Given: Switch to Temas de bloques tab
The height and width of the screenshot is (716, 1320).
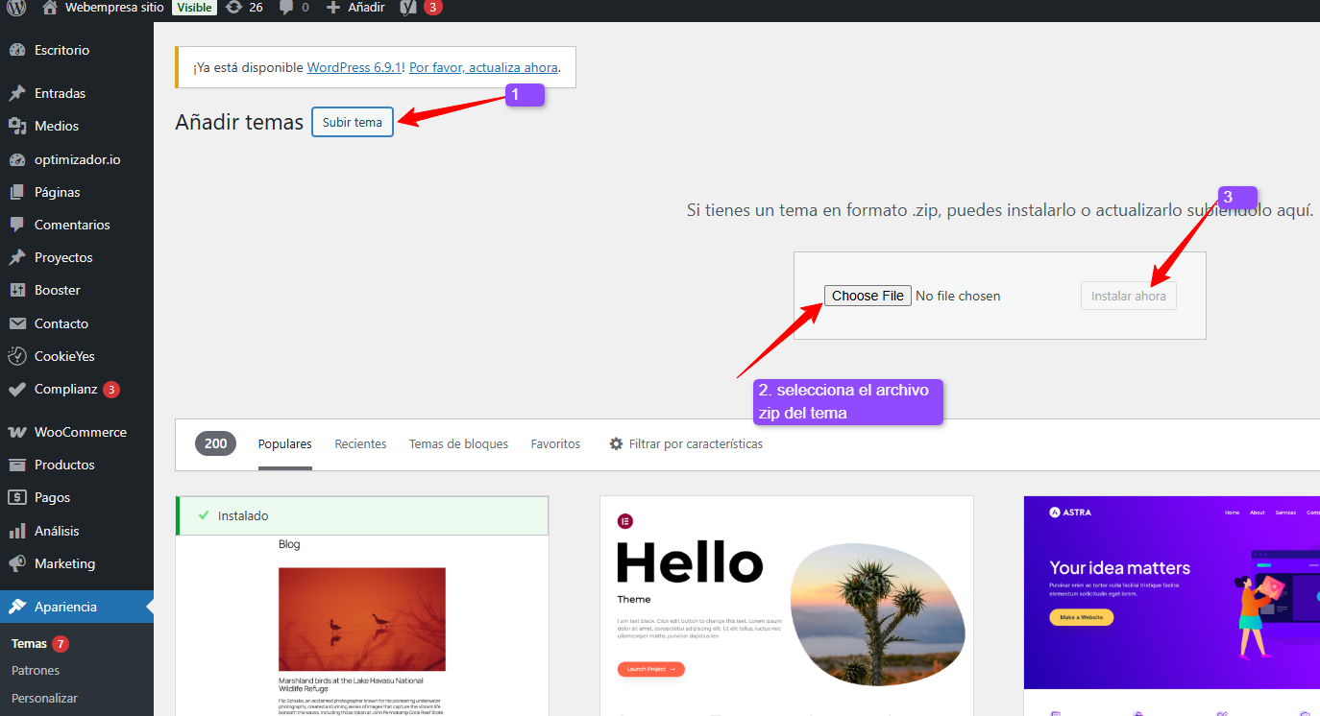Looking at the screenshot, I should pos(458,444).
